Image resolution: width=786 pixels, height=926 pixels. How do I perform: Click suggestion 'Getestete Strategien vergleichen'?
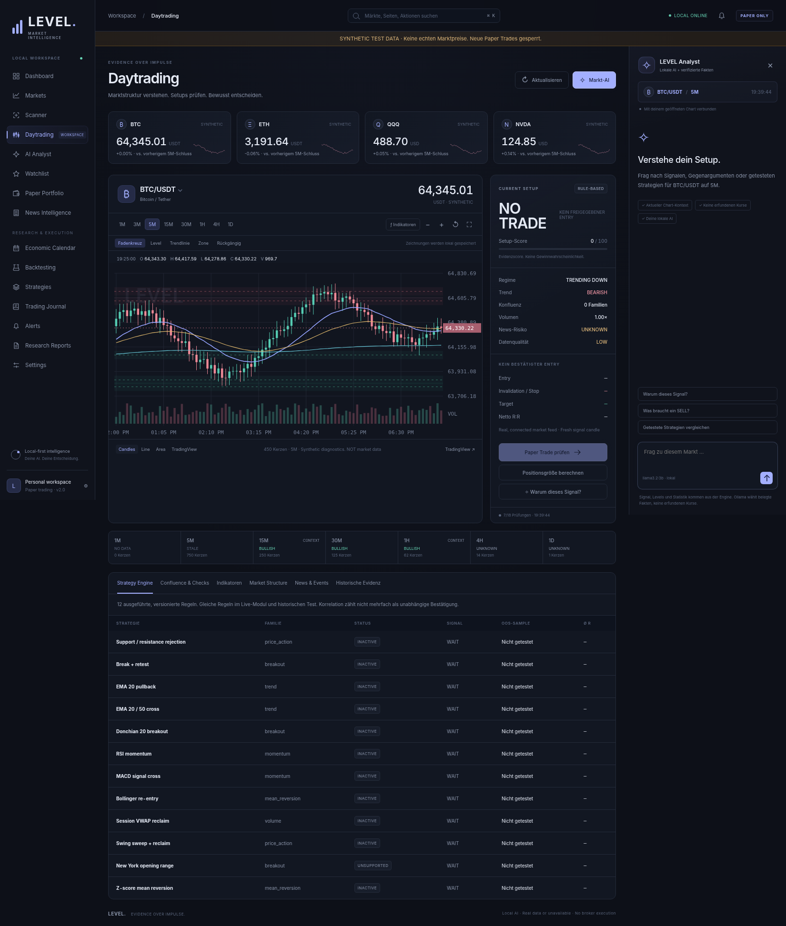tap(707, 428)
